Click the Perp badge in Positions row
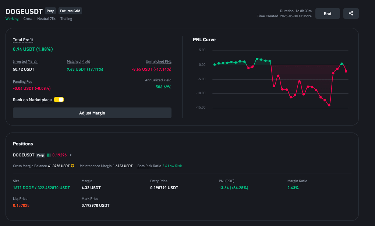This screenshot has width=375, height=226. (x=40, y=155)
